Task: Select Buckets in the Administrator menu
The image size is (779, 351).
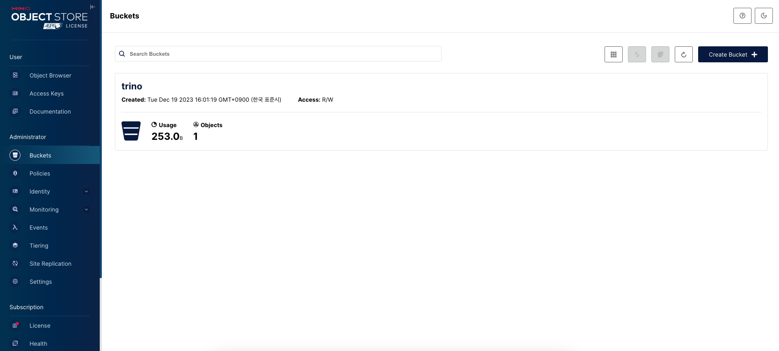Action: [x=50, y=155]
